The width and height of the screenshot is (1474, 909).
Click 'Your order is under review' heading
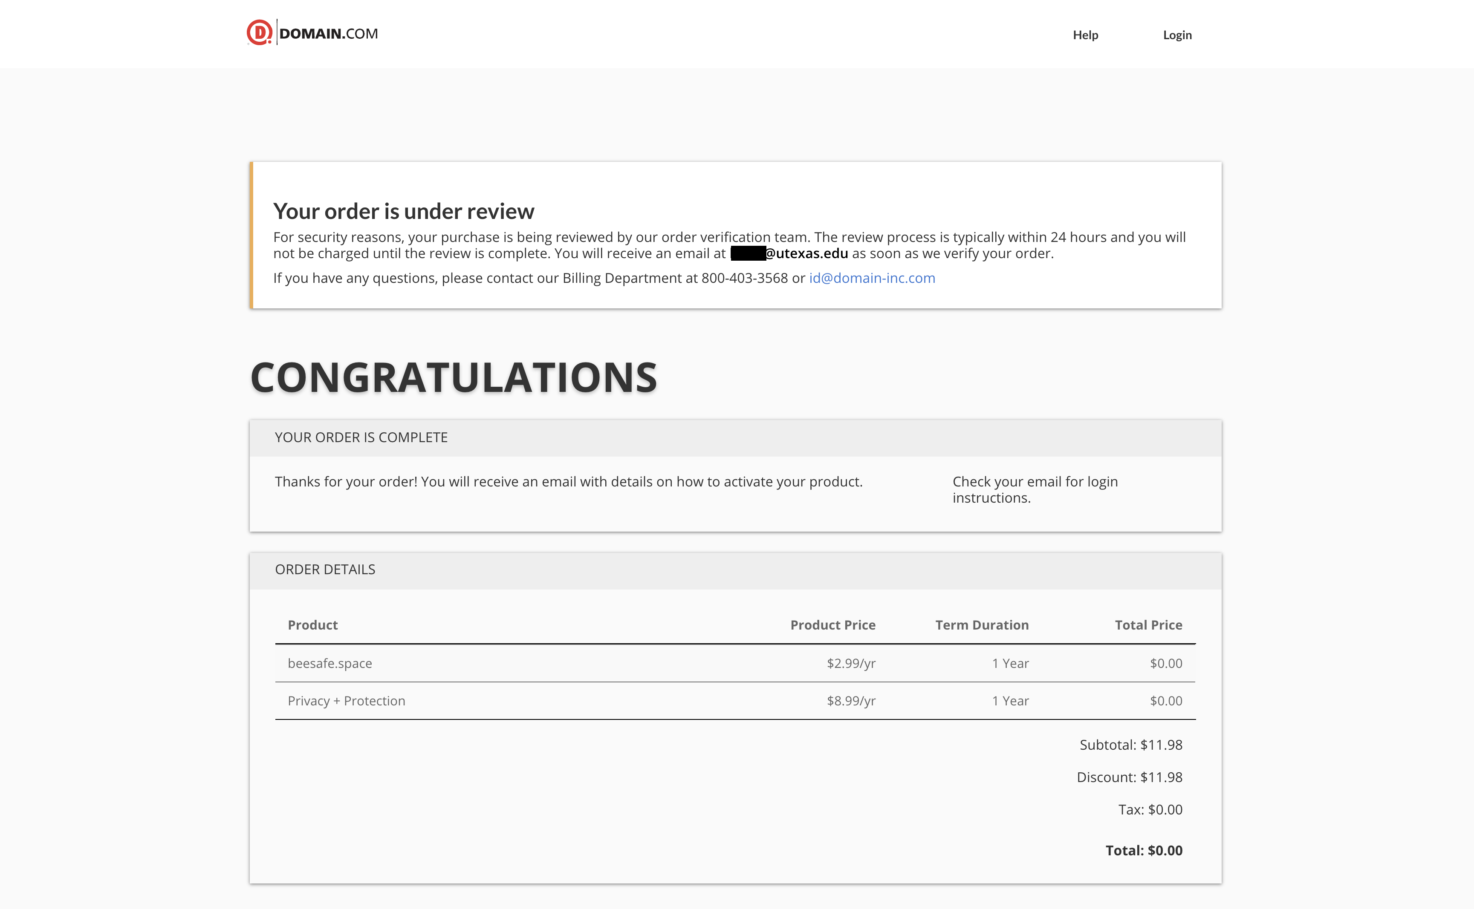403,212
